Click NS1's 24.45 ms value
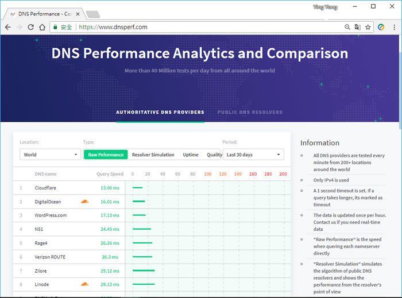 (110, 229)
